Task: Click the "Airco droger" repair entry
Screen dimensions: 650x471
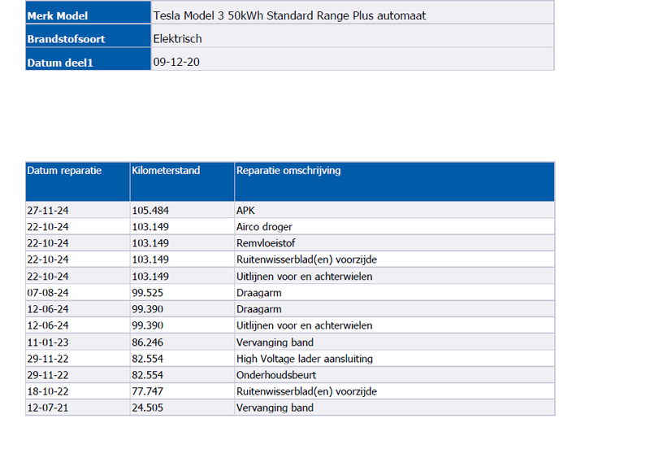Action: 264,227
